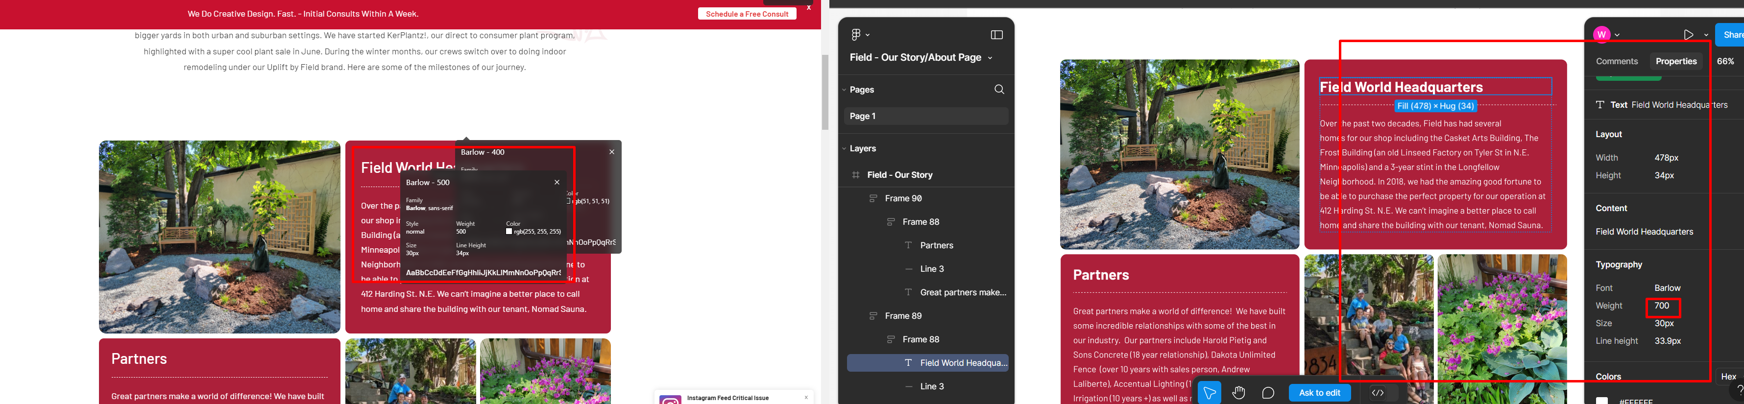This screenshot has height=404, width=1744.
Task: Click the Great partners text layer icon
Action: [x=909, y=292]
